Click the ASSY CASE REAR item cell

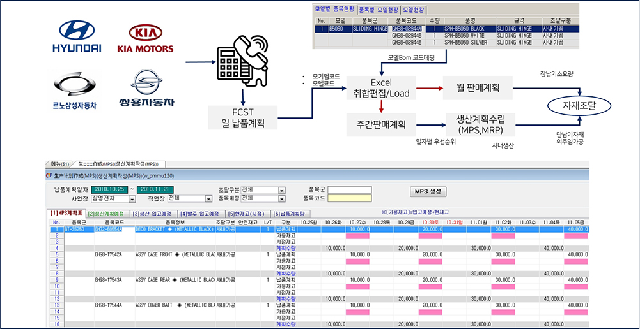point(176,280)
